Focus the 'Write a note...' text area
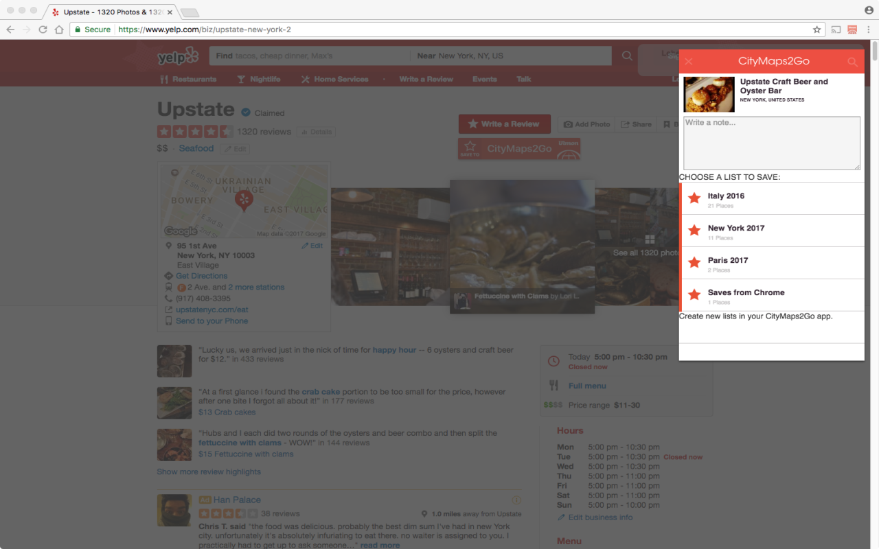Image resolution: width=879 pixels, height=549 pixels. point(771,143)
